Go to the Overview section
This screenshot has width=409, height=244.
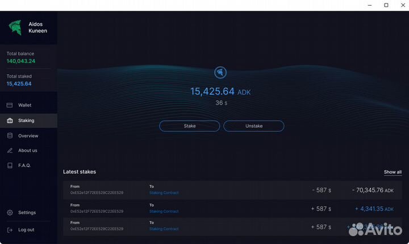click(28, 136)
